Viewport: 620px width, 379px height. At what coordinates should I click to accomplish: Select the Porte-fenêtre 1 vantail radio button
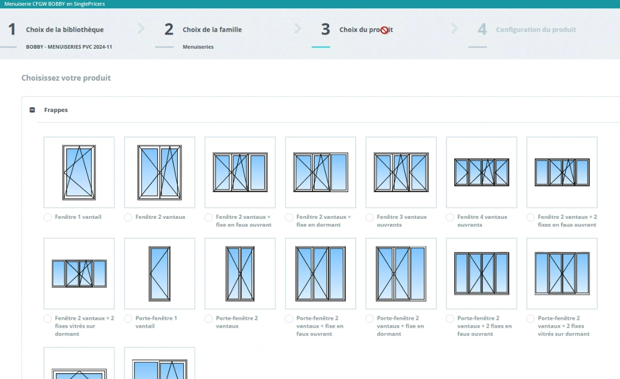[128, 319]
